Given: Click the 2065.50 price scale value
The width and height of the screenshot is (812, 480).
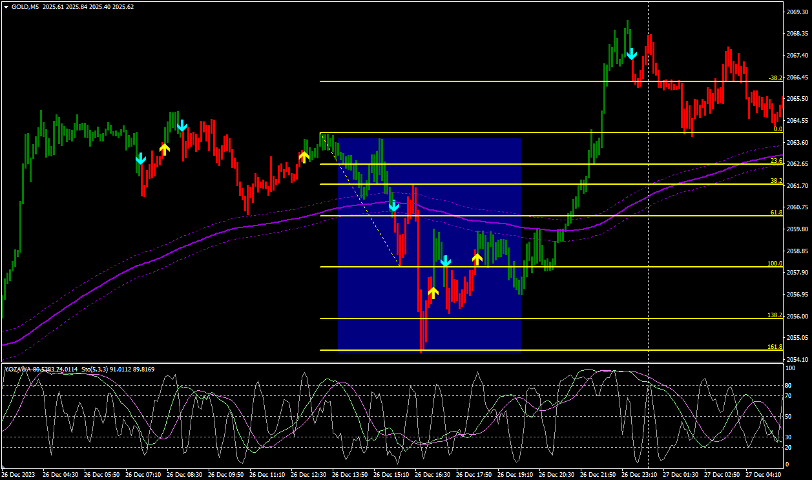Looking at the screenshot, I should click(797, 98).
